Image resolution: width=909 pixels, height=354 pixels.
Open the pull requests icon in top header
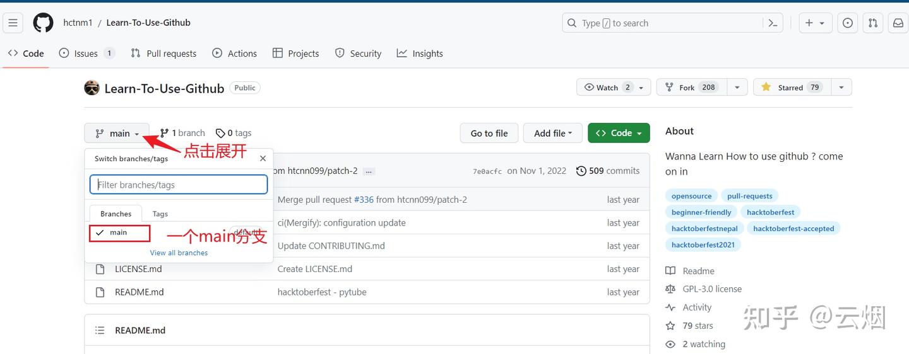[x=873, y=23]
